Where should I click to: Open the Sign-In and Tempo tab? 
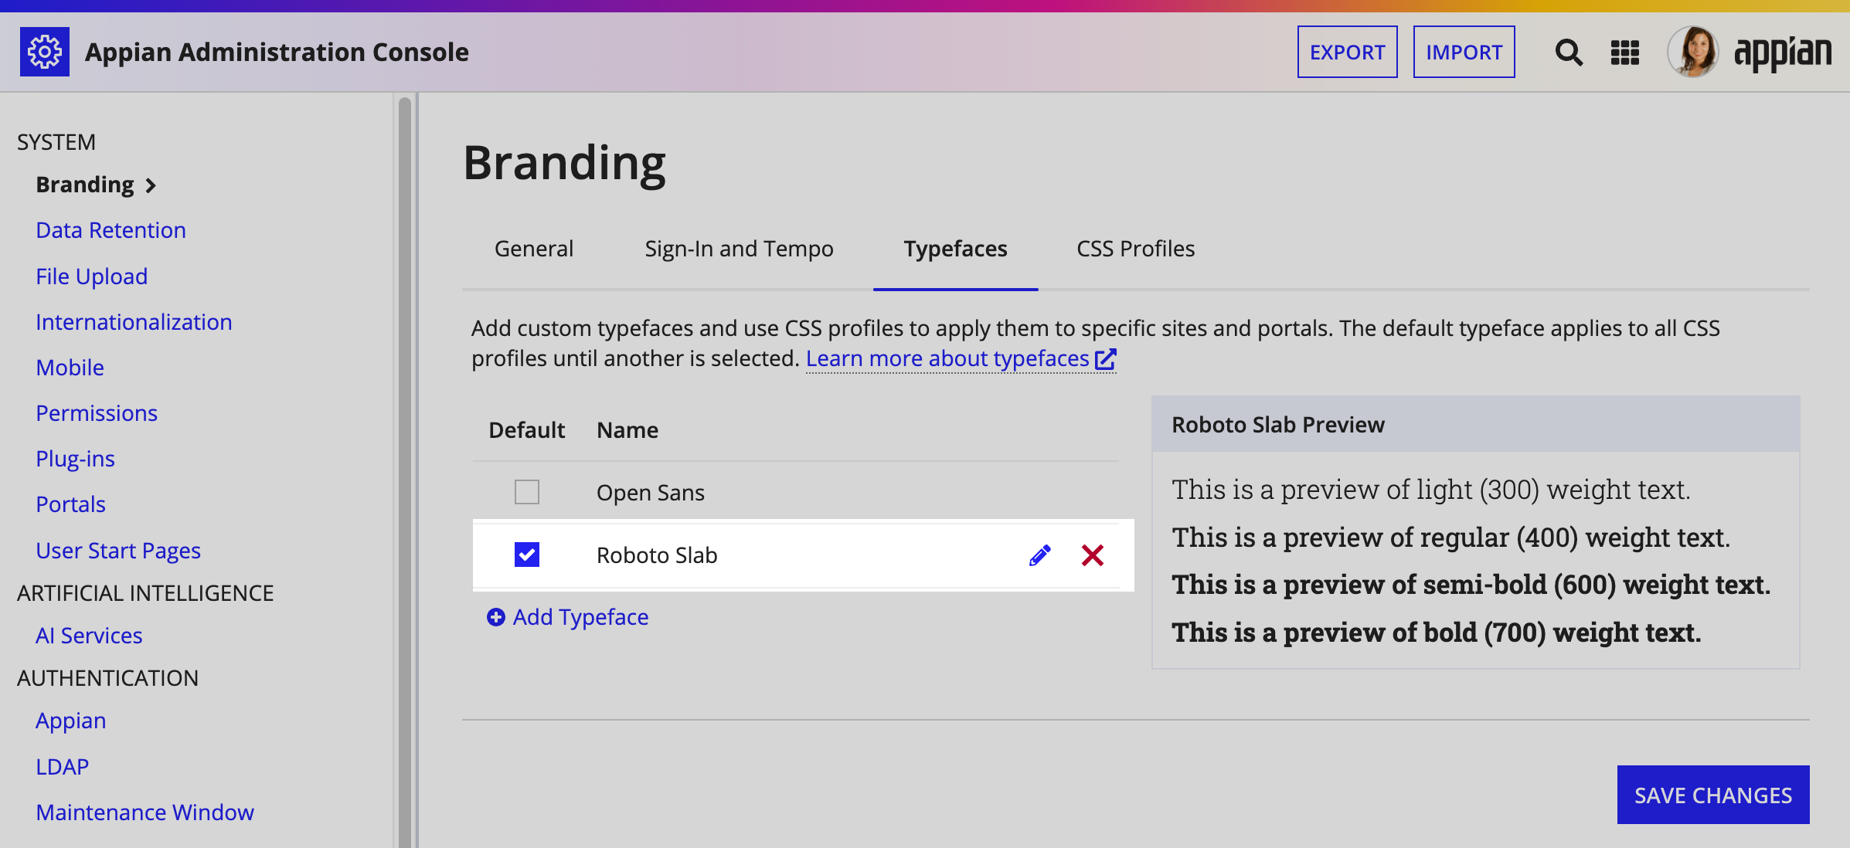[739, 249]
